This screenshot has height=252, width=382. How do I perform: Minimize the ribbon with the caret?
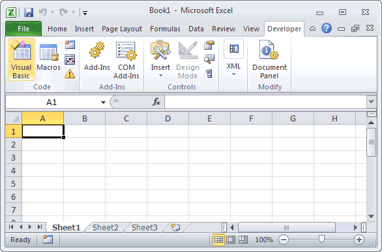pyautogui.click(x=312, y=29)
